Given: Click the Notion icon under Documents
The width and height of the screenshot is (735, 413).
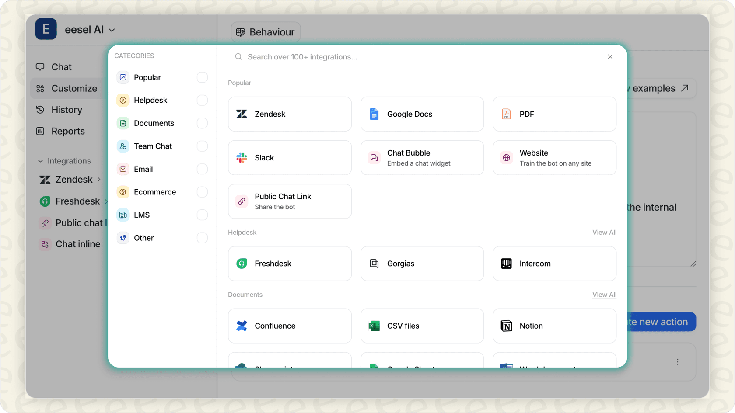Looking at the screenshot, I should (506, 326).
